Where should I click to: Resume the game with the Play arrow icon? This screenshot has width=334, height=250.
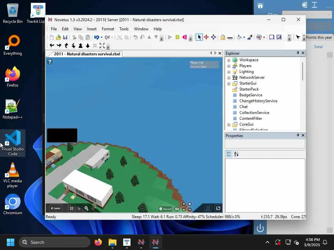tap(170, 37)
